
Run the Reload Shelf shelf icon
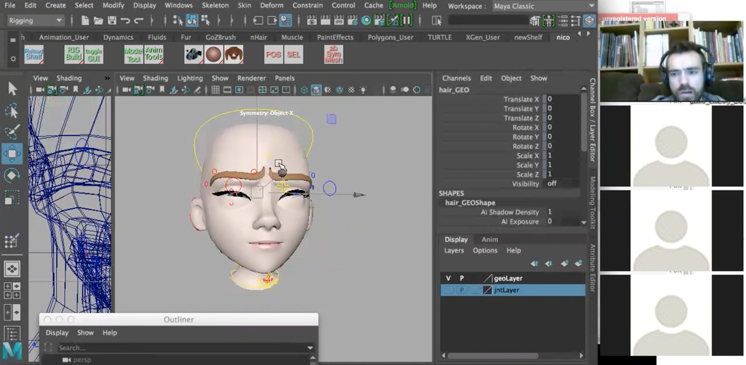pos(34,55)
